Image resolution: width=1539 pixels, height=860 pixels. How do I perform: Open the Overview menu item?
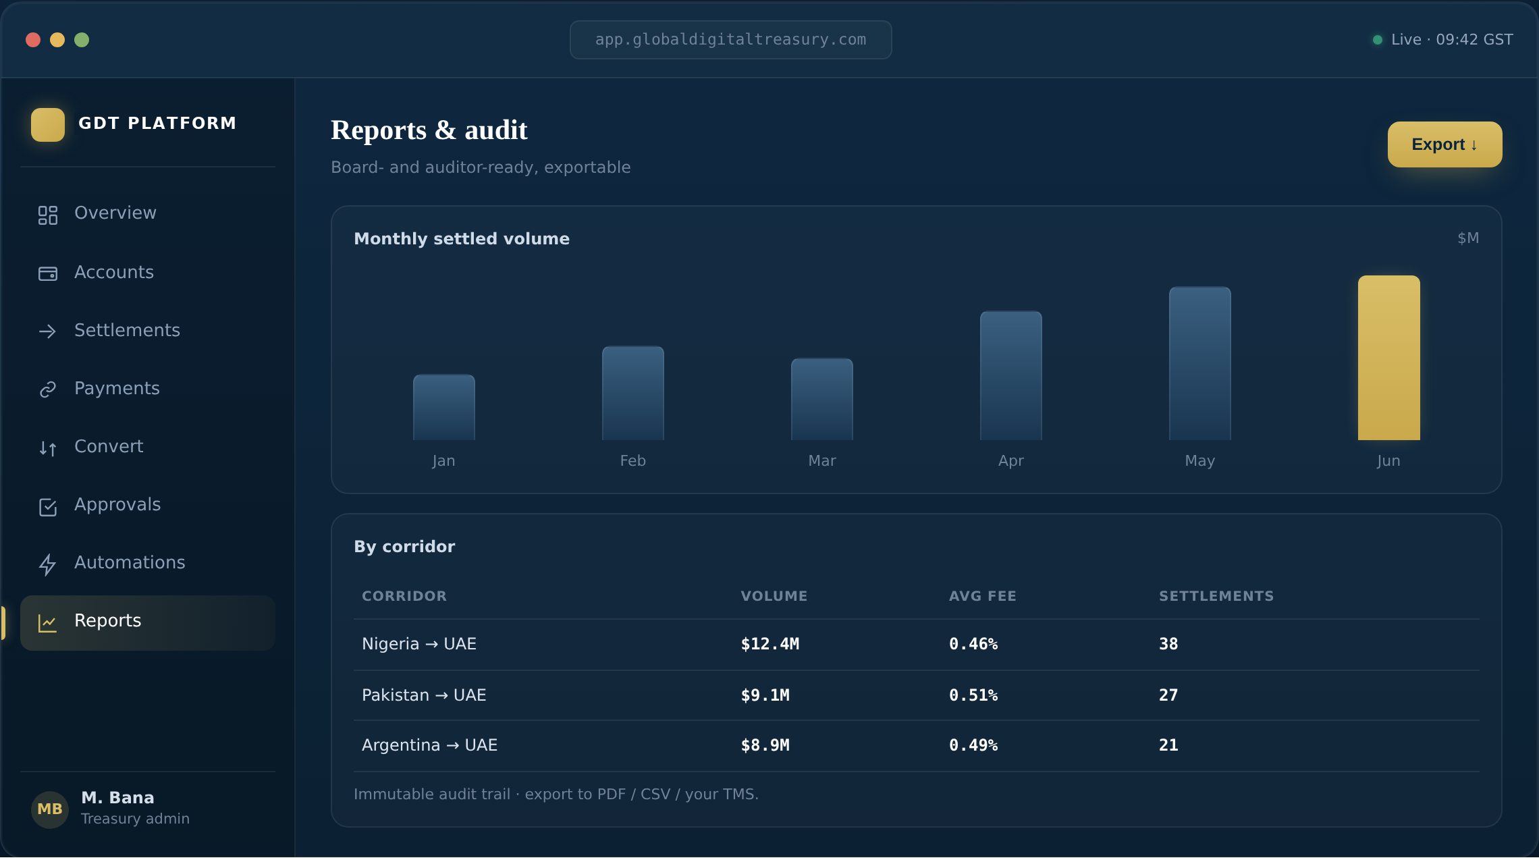pos(148,213)
